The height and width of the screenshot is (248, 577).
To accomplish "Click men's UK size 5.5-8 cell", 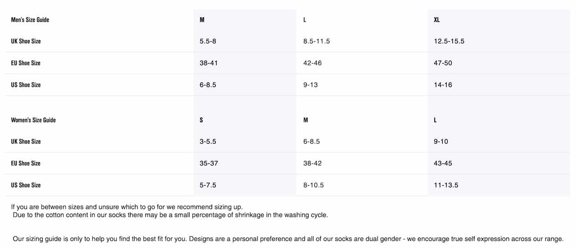I will (x=208, y=41).
